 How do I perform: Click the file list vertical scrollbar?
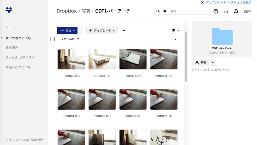(186, 57)
